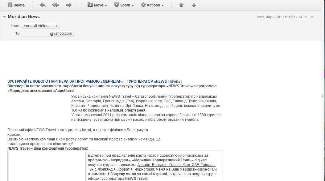Viewport: 325px width, 181px height.
Task: Expand the Actions dropdown menu
Action: (x=152, y=5)
